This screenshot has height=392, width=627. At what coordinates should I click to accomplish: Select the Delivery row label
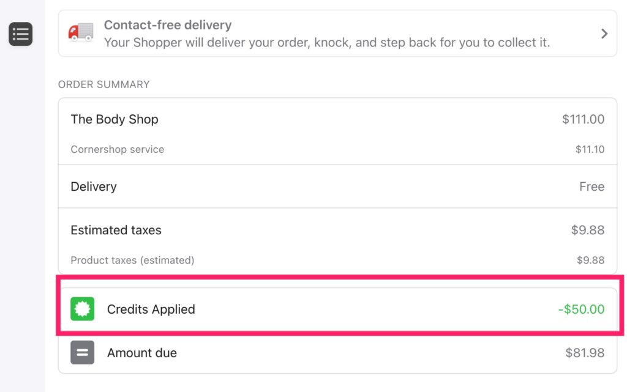click(94, 187)
